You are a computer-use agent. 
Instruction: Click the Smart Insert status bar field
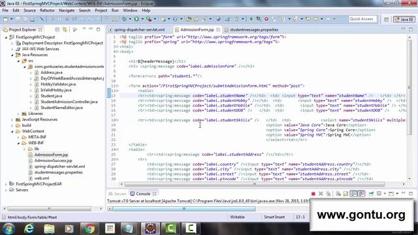[274, 217]
